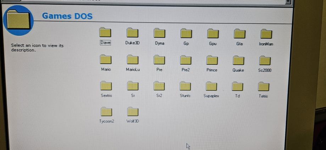Click the Games DOS heading text

67,16
